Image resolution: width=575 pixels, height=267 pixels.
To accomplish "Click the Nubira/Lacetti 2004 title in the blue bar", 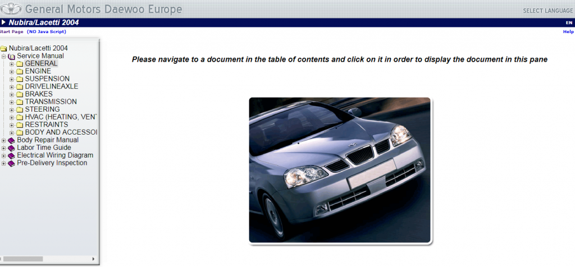I will click(44, 22).
